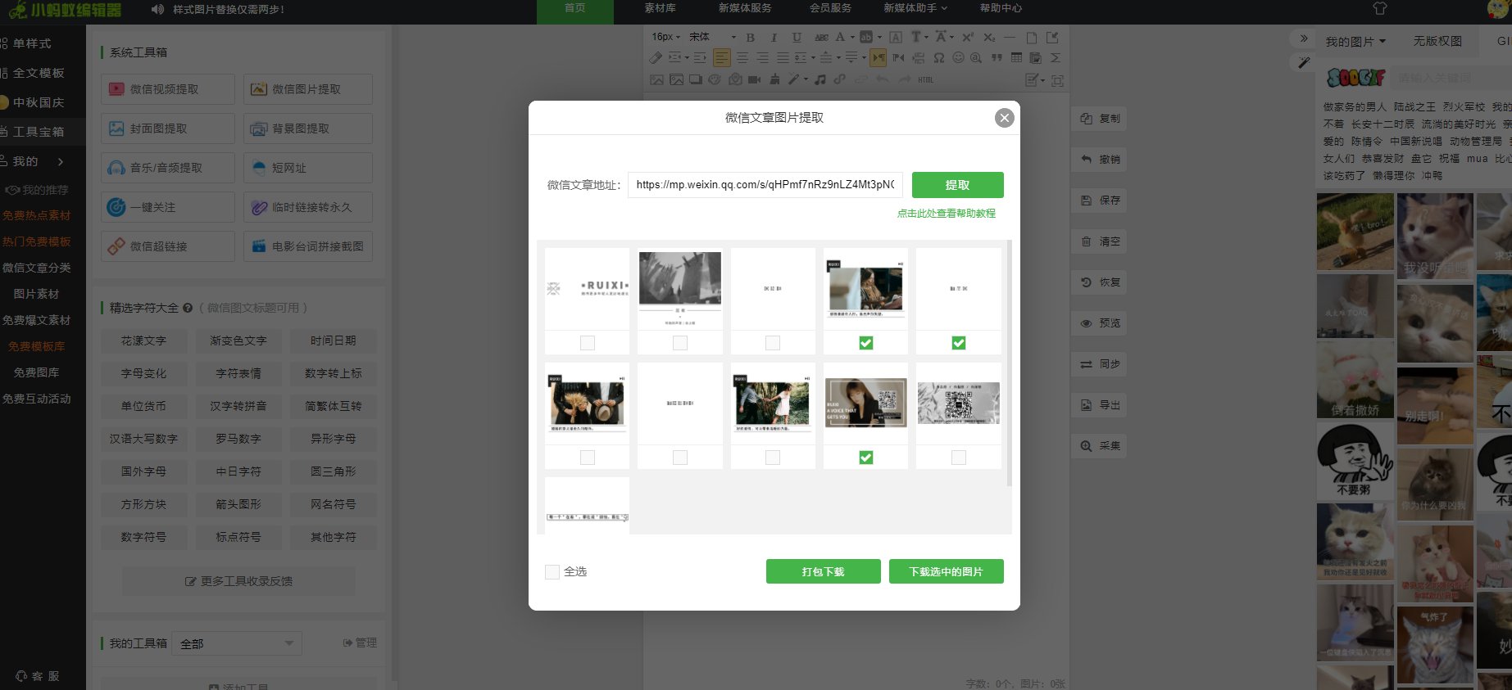This screenshot has width=1512, height=690.
Task: Click 下载选中的图片 to download selected
Action: click(946, 571)
